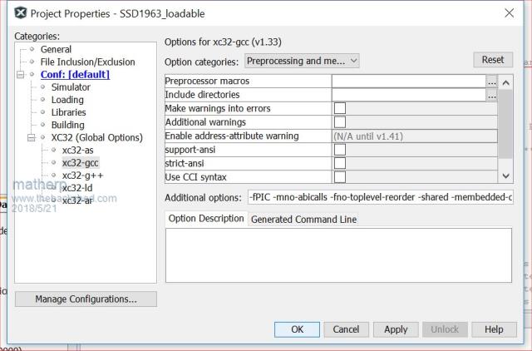Open Preprocessor macros ellipsis editor
This screenshot has height=351, width=532.
[491, 82]
